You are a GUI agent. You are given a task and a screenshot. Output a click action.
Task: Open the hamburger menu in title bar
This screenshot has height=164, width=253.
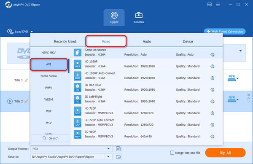tap(218, 5)
